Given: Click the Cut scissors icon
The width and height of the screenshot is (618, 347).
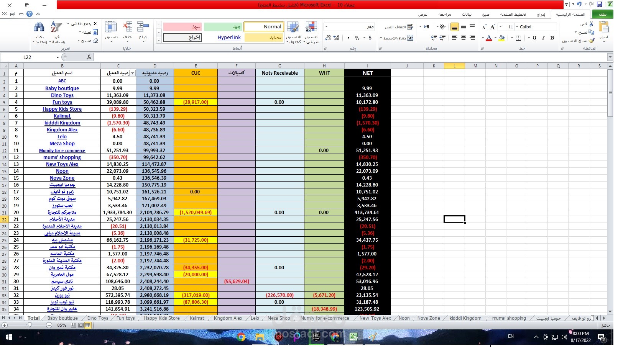Looking at the screenshot, I should pyautogui.click(x=592, y=24).
